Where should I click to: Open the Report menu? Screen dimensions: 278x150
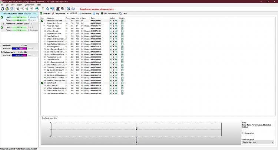click(x=20, y=5)
